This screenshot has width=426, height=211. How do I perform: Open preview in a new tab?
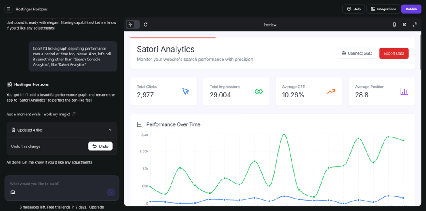404,25
